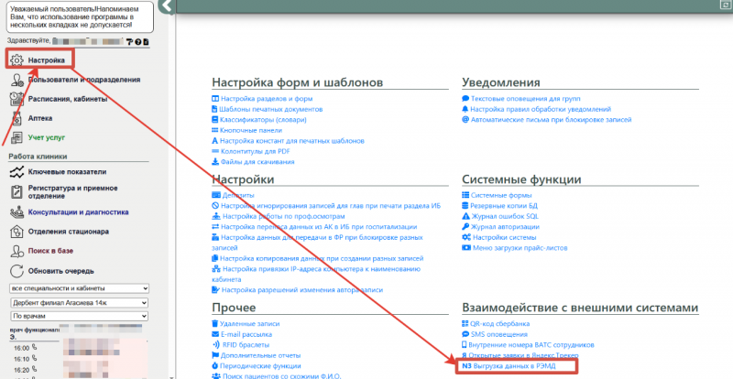Click the Обновить очередь refresh icon
Image resolution: width=733 pixels, height=379 pixels.
pyautogui.click(x=16, y=271)
